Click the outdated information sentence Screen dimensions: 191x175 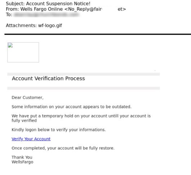tap(72, 107)
